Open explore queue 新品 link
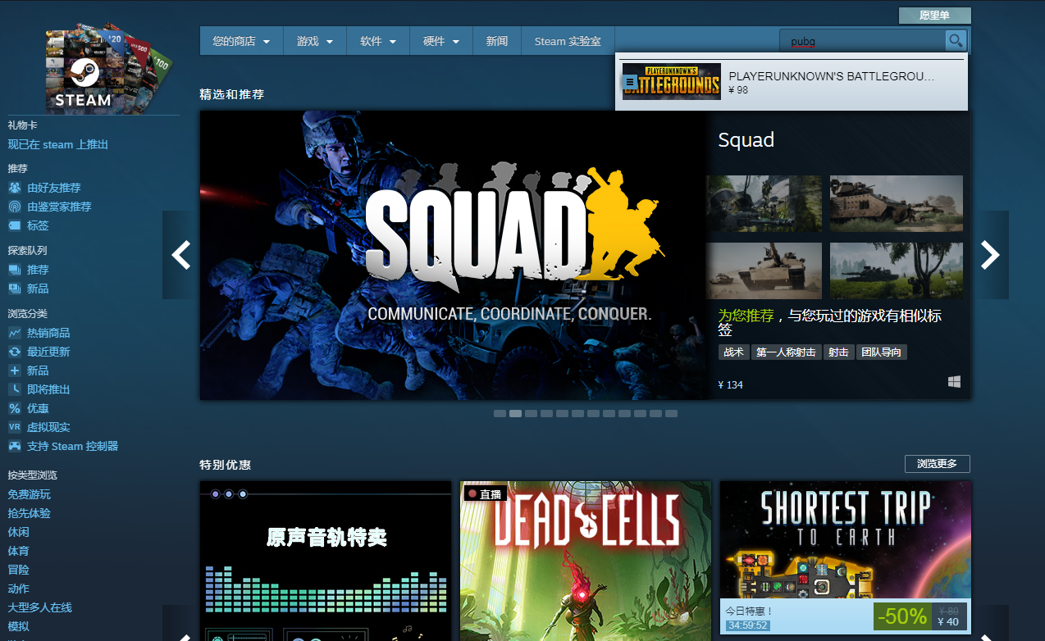Image resolution: width=1045 pixels, height=641 pixels. (x=38, y=289)
